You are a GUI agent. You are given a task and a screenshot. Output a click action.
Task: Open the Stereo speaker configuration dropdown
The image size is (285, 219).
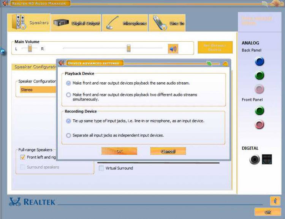click(x=38, y=90)
